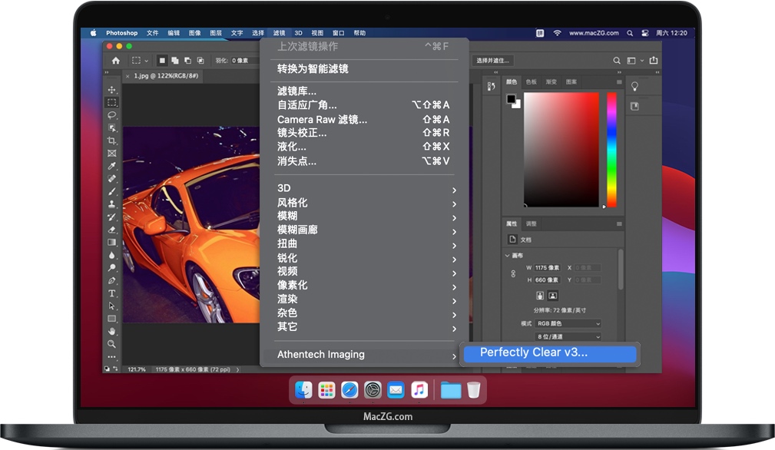The width and height of the screenshot is (775, 450).
Task: Pick a hue from the rainbow color slider
Action: pos(611,150)
